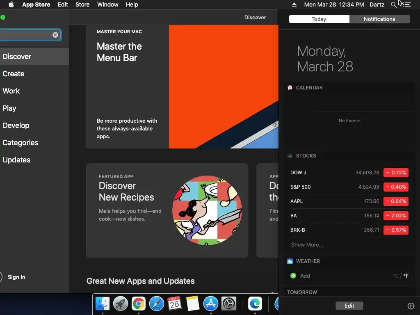Viewport: 420px width, 315px height.
Task: Toggle the BRK-B -0.57% change badge
Action: point(396,230)
